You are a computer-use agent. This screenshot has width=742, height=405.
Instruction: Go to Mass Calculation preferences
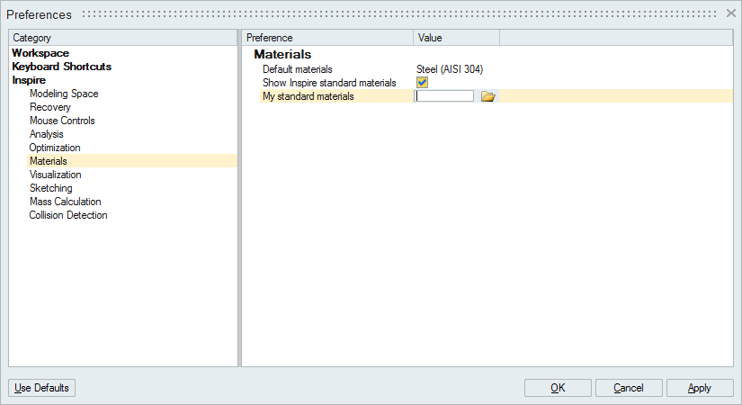pos(66,202)
